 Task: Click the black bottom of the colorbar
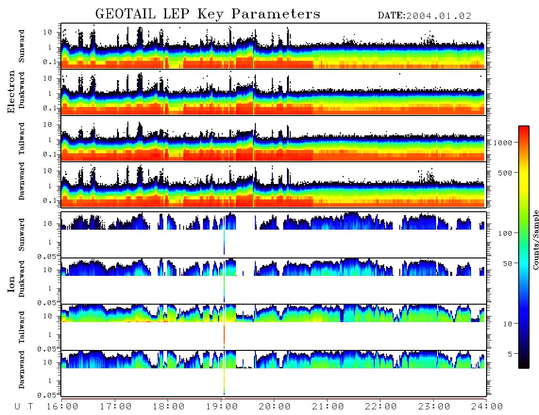point(524,363)
